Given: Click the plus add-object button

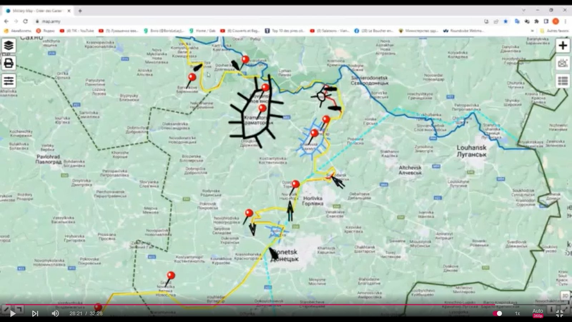Looking at the screenshot, I should coord(563,45).
